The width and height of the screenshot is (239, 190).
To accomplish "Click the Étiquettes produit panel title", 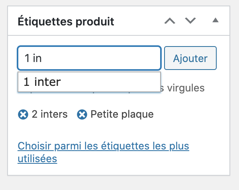I will (x=66, y=21).
